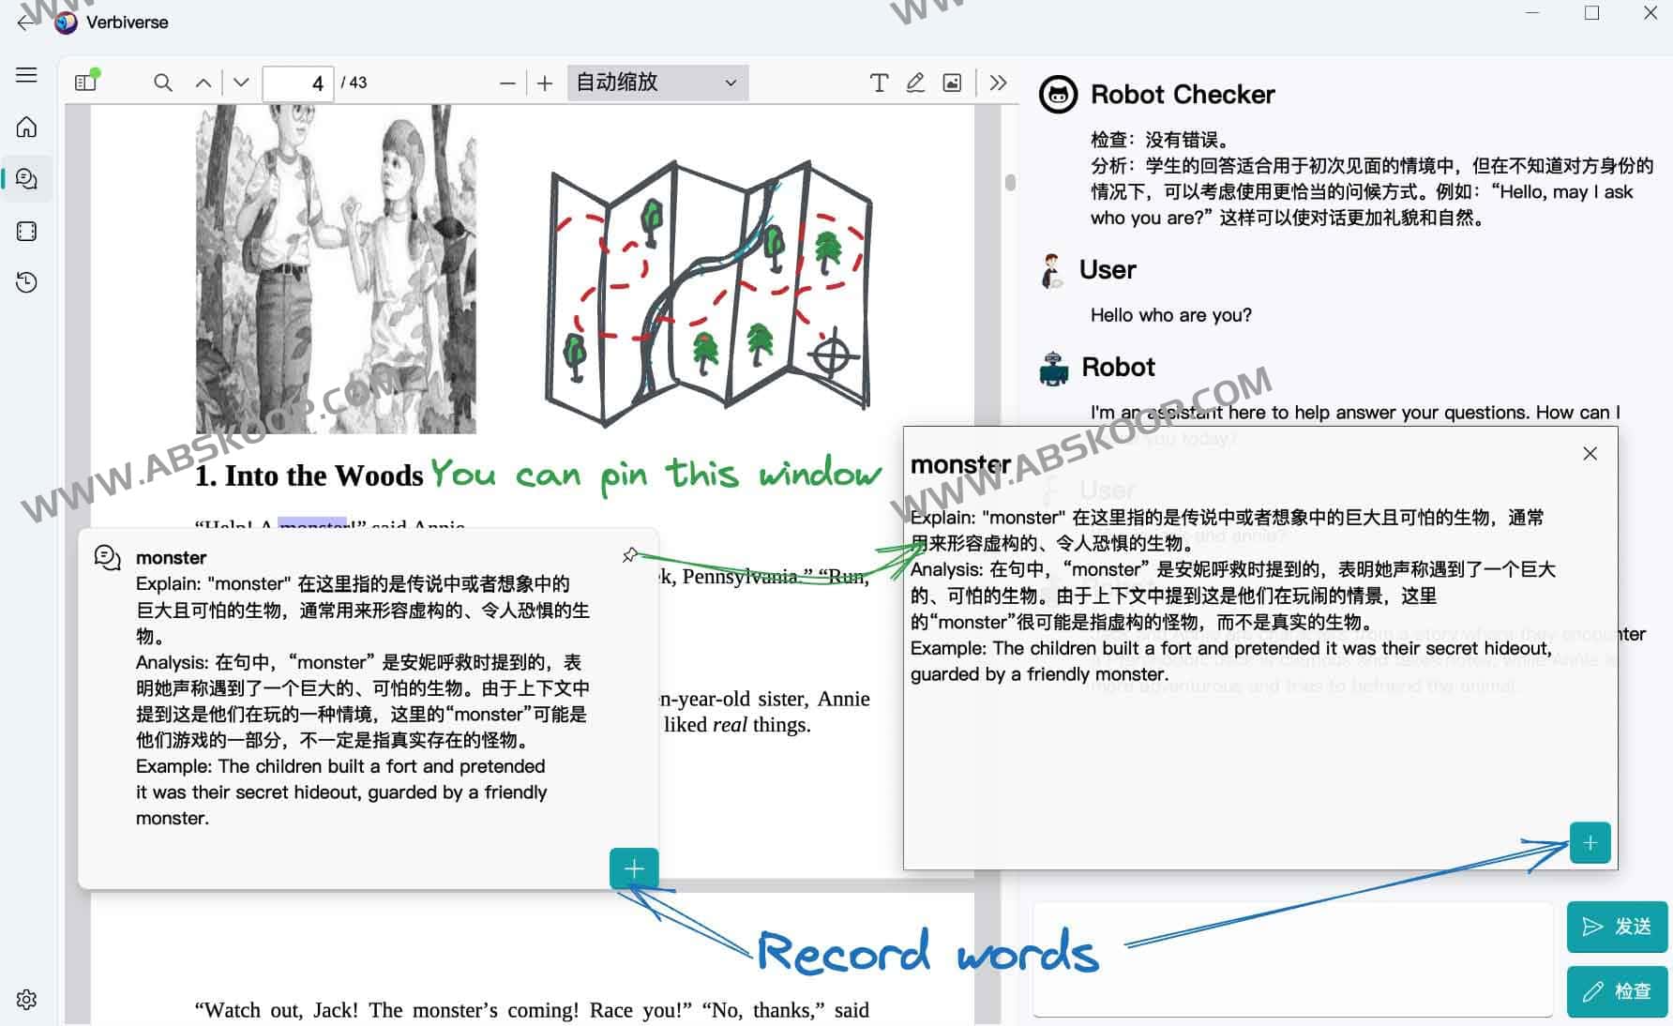Select the chat conversation icon in sidebar
The image size is (1673, 1026).
(26, 178)
